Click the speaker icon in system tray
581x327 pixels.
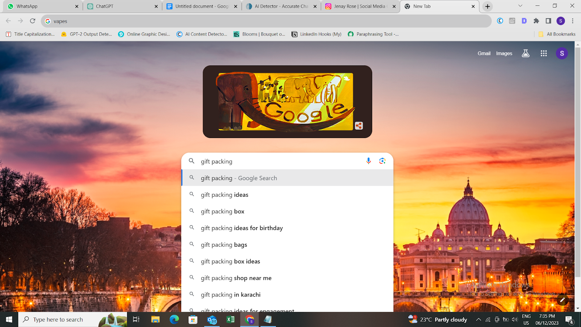point(515,319)
